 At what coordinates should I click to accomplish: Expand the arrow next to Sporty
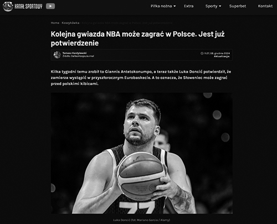(220, 6)
